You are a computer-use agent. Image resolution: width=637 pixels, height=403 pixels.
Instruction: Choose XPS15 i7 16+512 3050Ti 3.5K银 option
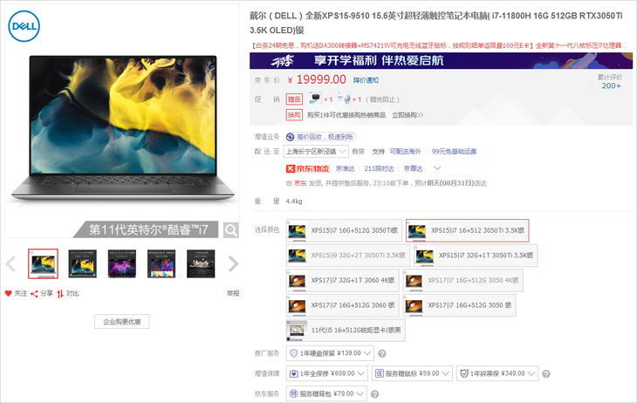click(x=467, y=230)
